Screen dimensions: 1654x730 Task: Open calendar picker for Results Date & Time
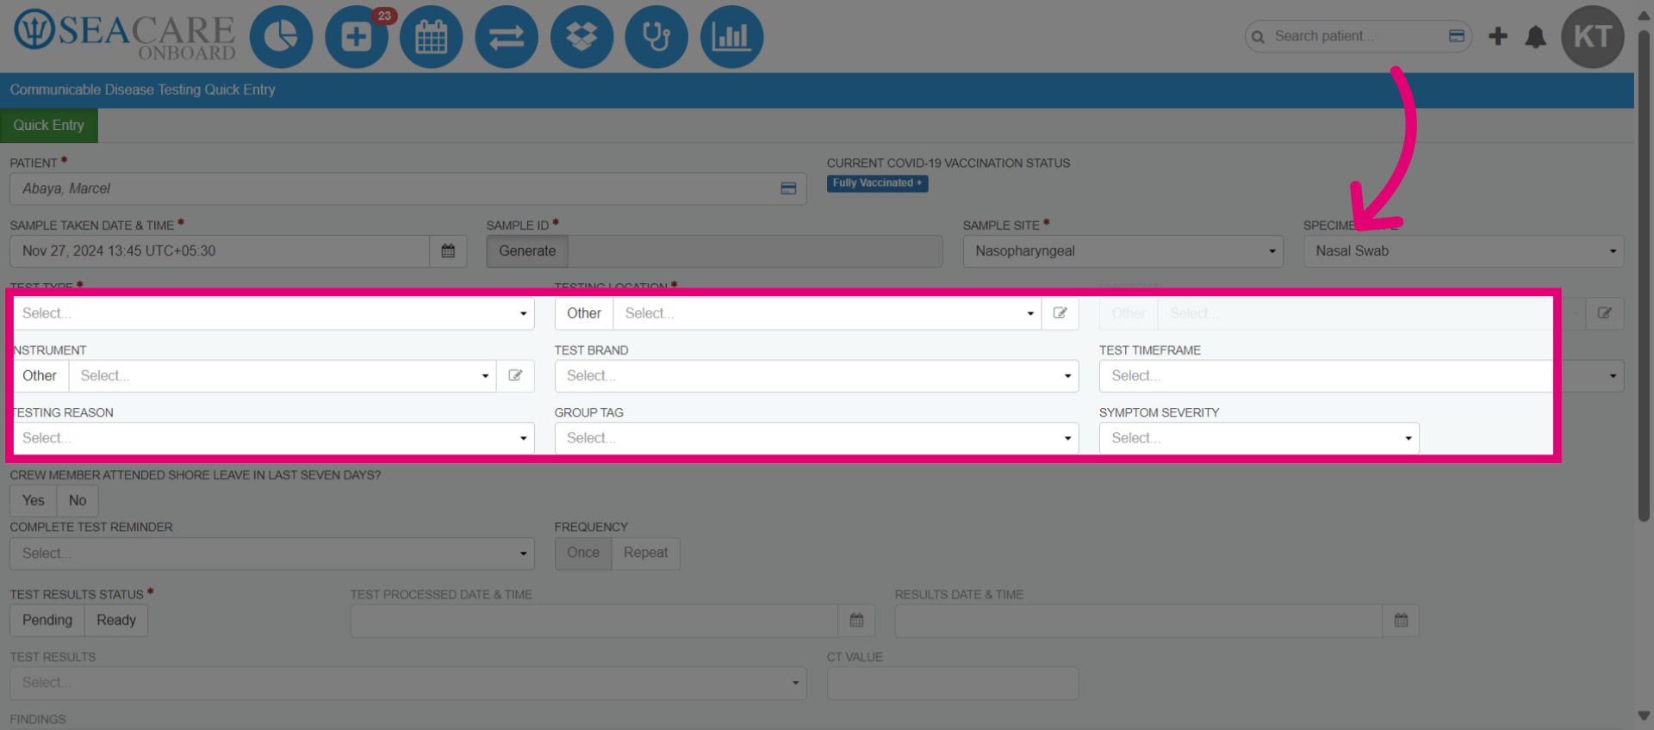[x=1401, y=620]
